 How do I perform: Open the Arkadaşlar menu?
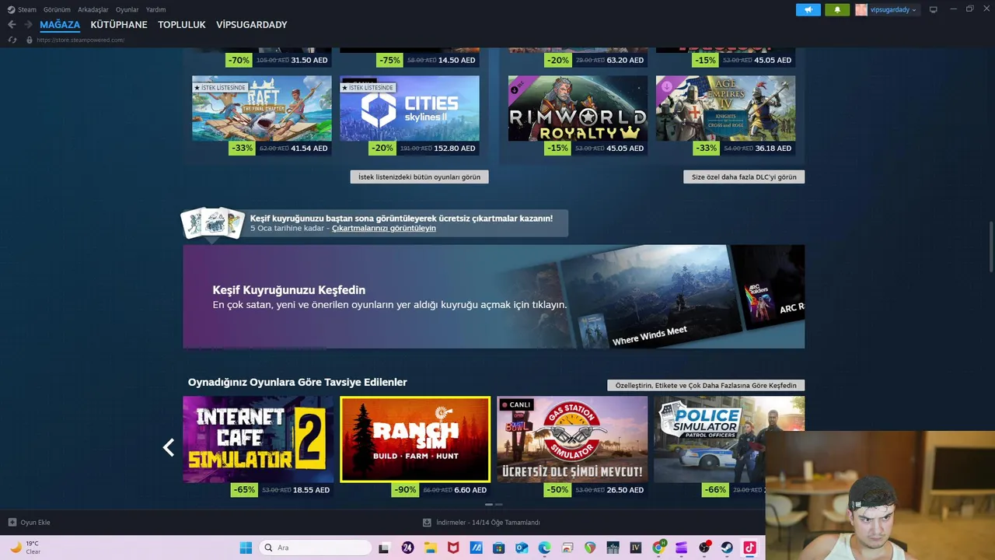click(x=93, y=9)
